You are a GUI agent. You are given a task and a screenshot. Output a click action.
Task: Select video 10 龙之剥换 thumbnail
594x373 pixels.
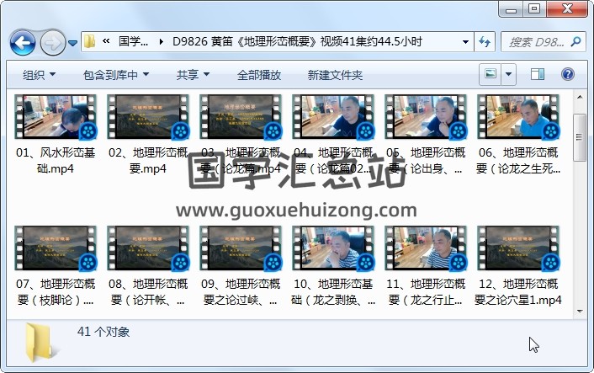tap(333, 248)
